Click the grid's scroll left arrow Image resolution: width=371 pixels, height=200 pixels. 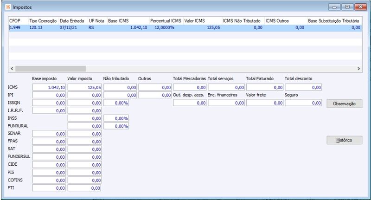pos(12,69)
